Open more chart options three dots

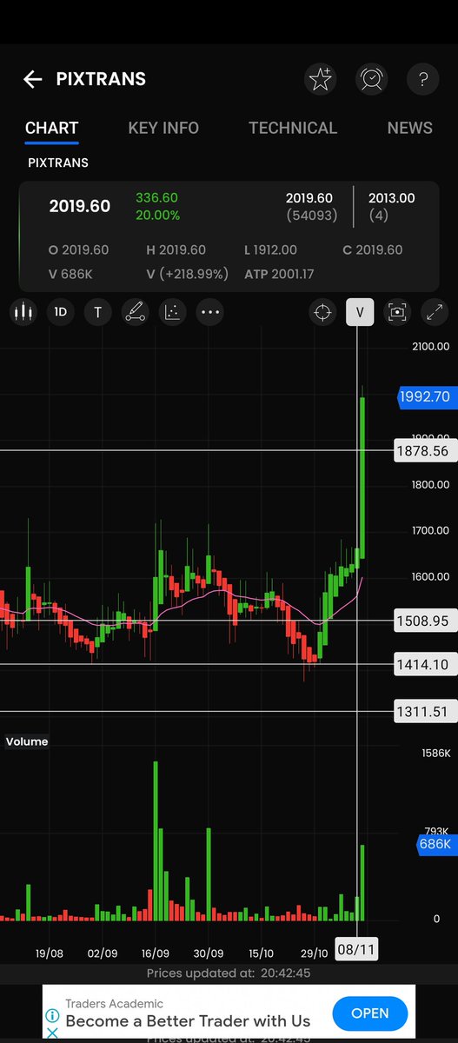coord(209,312)
